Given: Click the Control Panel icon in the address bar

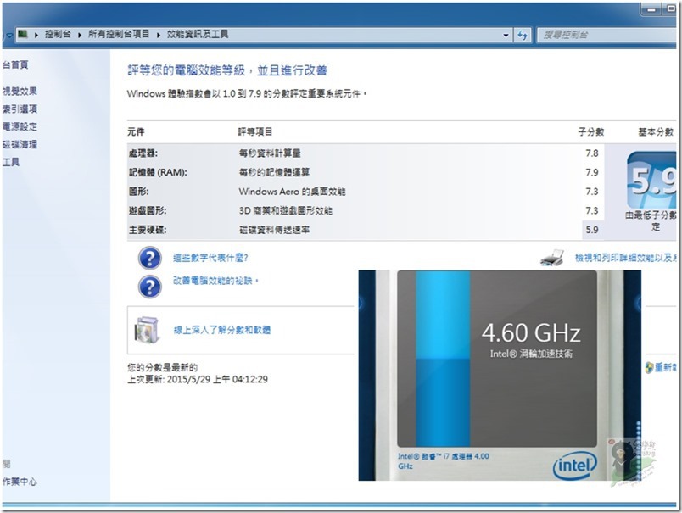Looking at the screenshot, I should [23, 34].
